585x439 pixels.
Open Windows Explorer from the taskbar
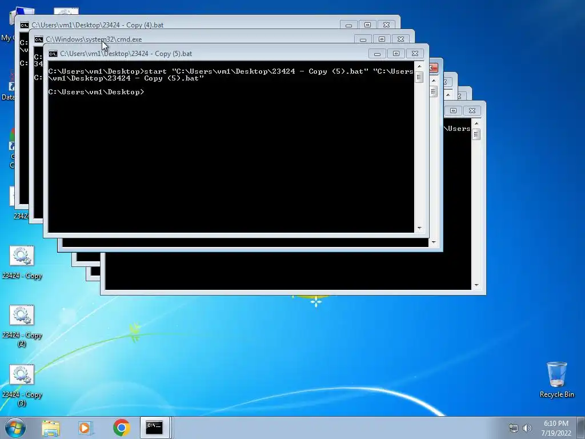tap(51, 428)
